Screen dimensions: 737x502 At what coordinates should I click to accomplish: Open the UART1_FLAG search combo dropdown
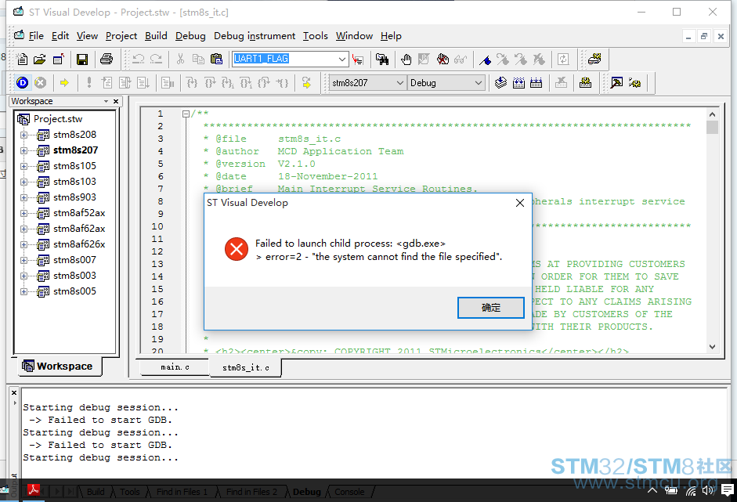pyautogui.click(x=342, y=60)
